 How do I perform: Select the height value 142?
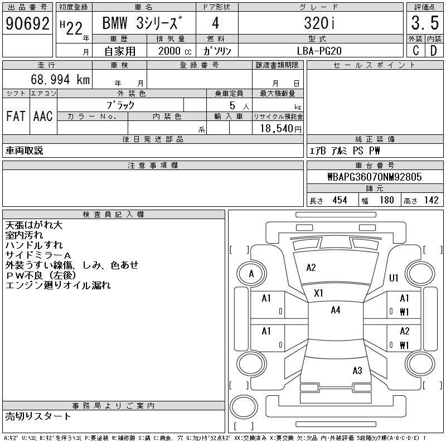click(431, 200)
